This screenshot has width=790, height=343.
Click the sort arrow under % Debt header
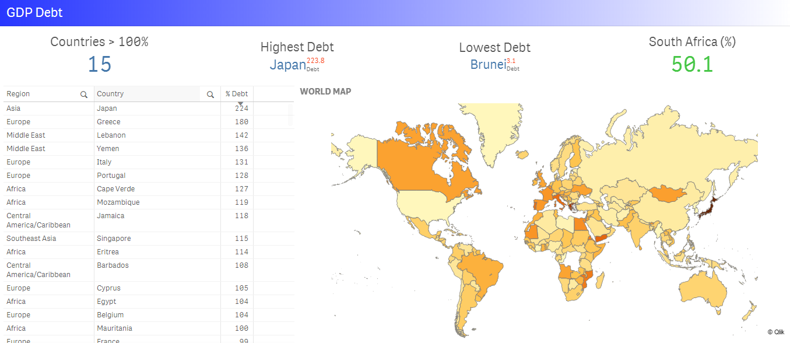coord(240,103)
